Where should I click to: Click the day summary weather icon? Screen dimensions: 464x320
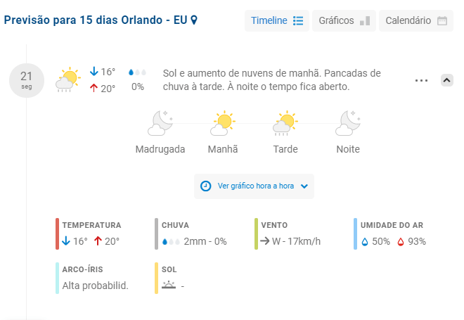pos(68,79)
